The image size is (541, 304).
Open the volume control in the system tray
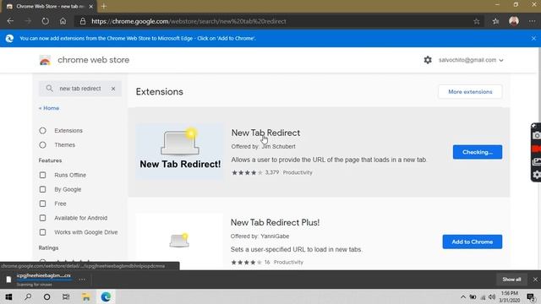click(x=492, y=296)
